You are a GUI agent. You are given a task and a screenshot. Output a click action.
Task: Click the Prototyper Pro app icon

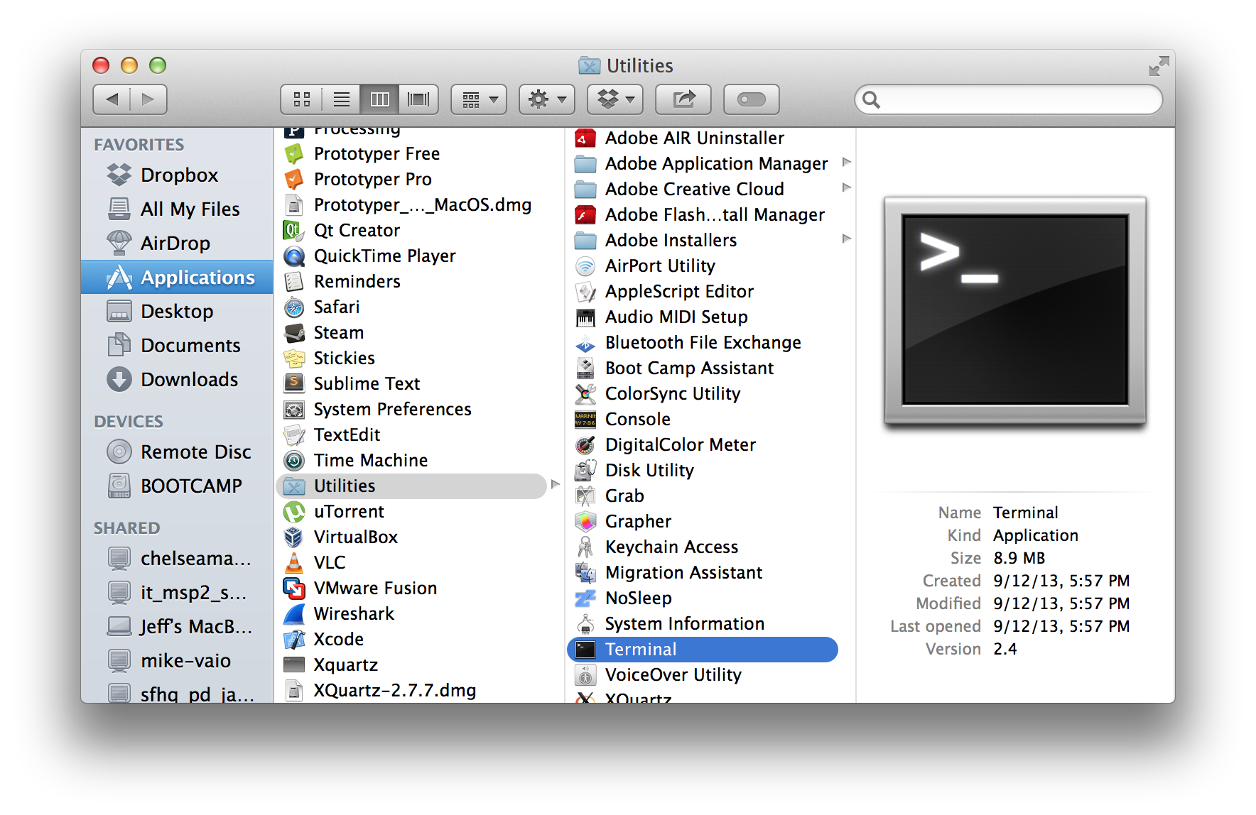click(294, 179)
